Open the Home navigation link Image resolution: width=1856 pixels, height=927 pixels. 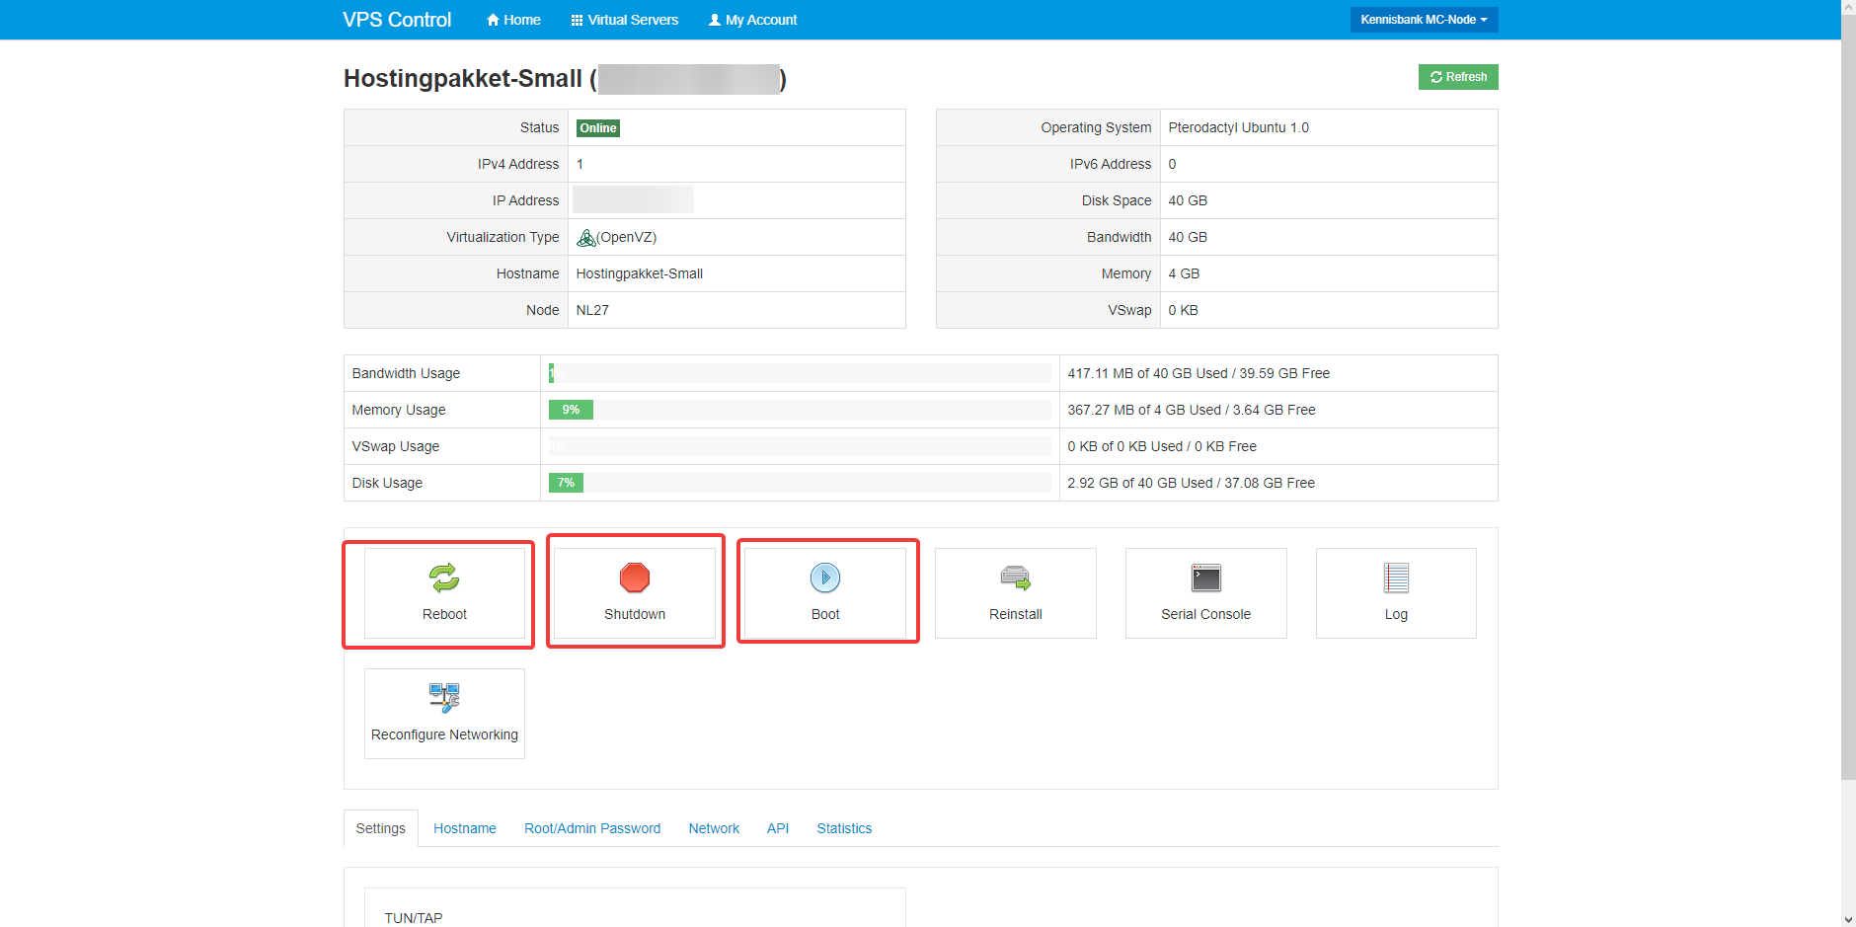coord(513,20)
